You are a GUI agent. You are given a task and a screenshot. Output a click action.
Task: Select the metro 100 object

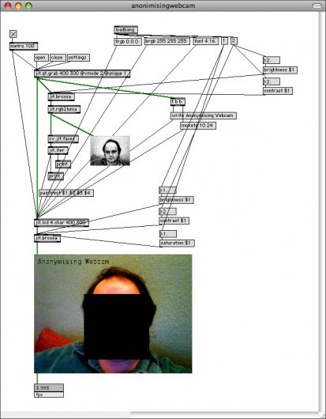click(24, 46)
